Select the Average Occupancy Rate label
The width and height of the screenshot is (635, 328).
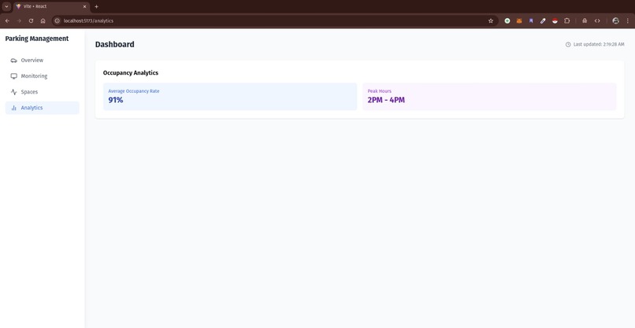pyautogui.click(x=134, y=91)
